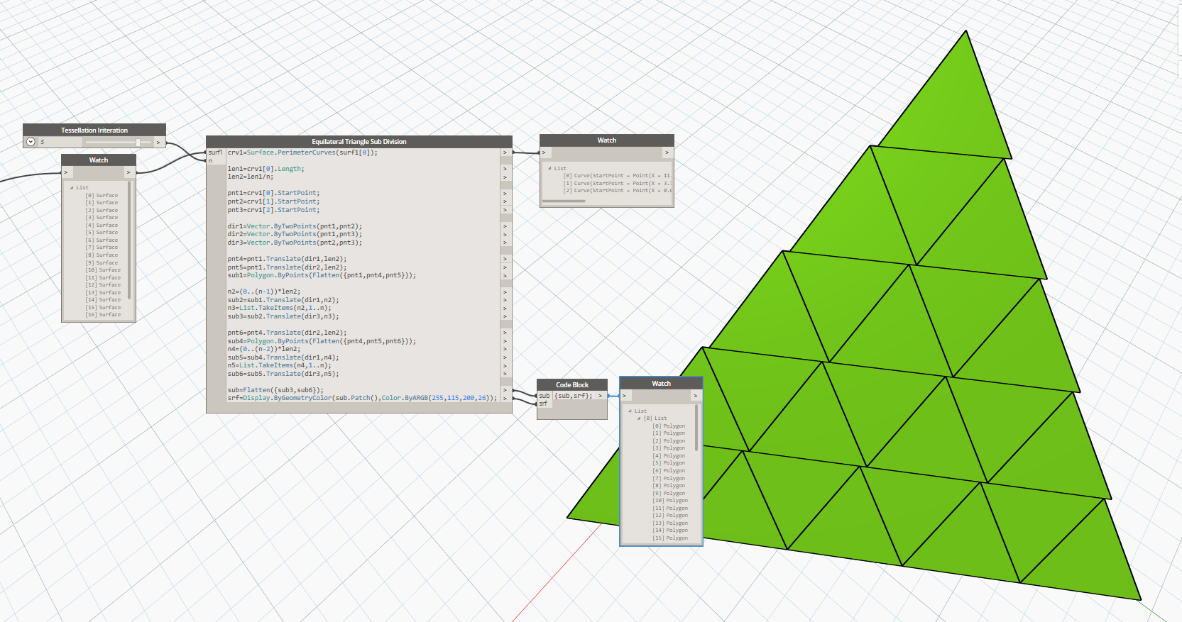Click the output port beside the pnt4 line

click(x=505, y=259)
